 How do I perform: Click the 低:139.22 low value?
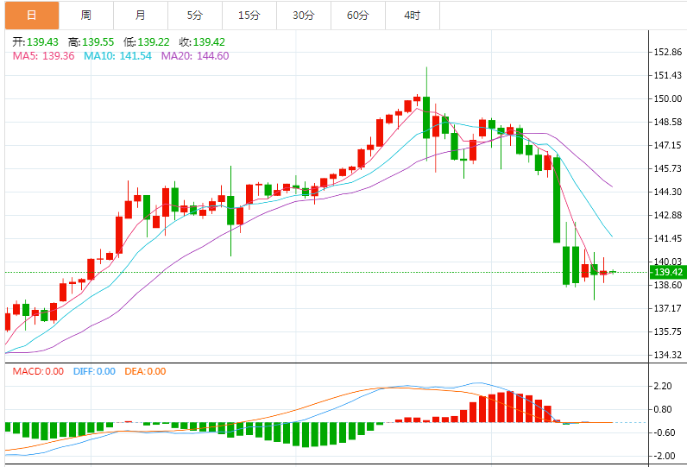[x=147, y=42]
